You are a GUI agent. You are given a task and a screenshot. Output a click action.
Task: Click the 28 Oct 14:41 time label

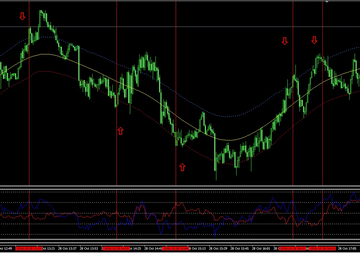click(x=153, y=248)
